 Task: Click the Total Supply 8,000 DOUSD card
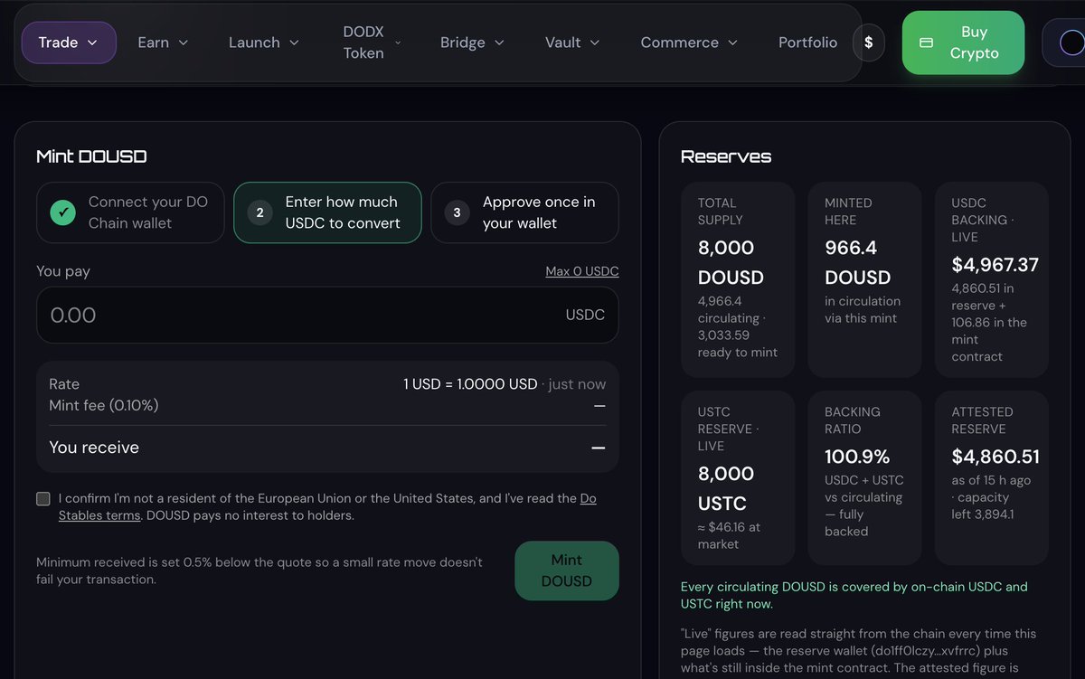(738, 279)
